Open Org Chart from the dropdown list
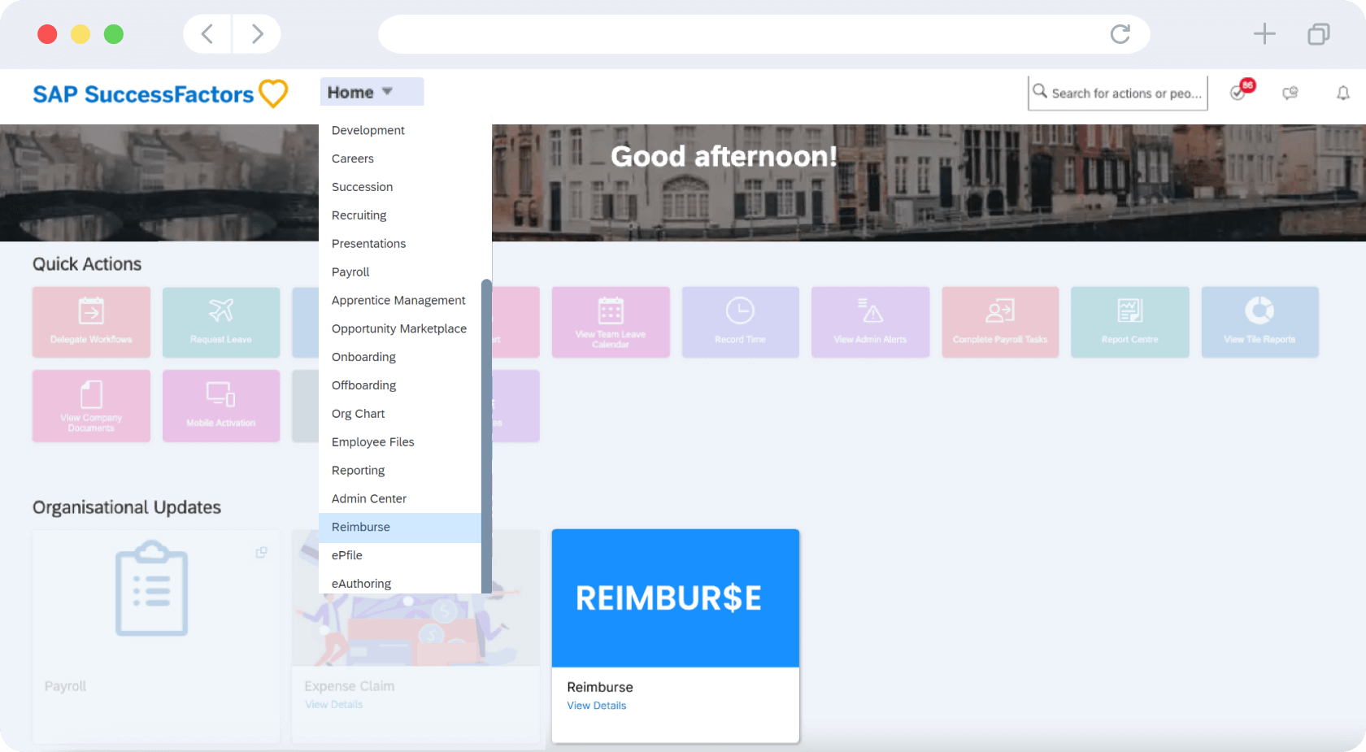Image resolution: width=1366 pixels, height=752 pixels. pos(359,413)
